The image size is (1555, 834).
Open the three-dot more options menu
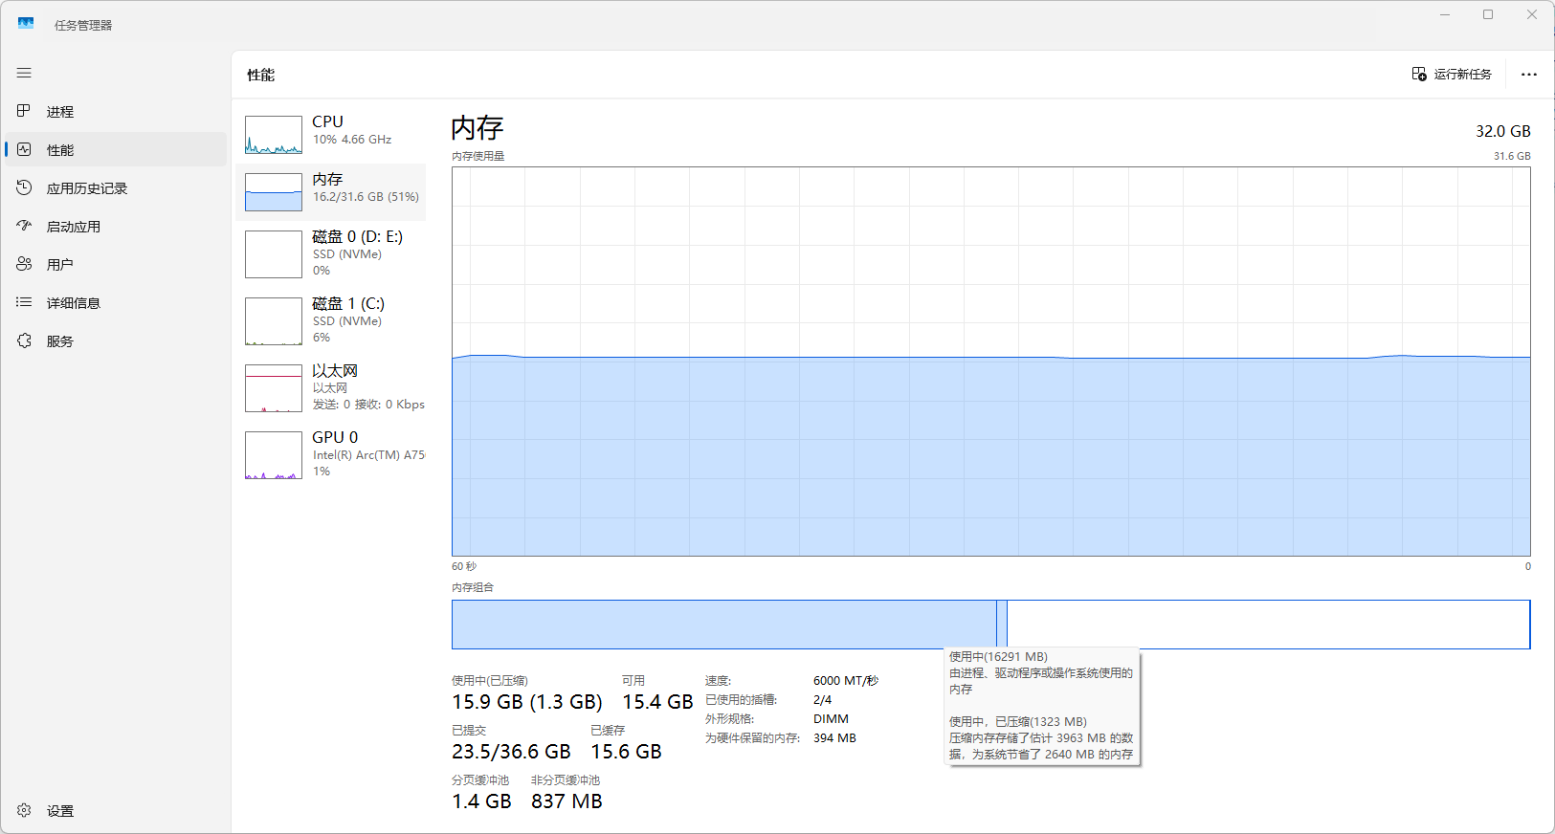pos(1529,75)
